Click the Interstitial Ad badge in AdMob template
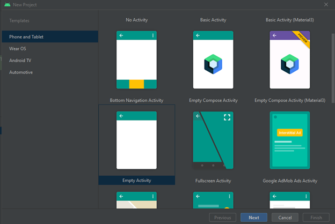 290,133
